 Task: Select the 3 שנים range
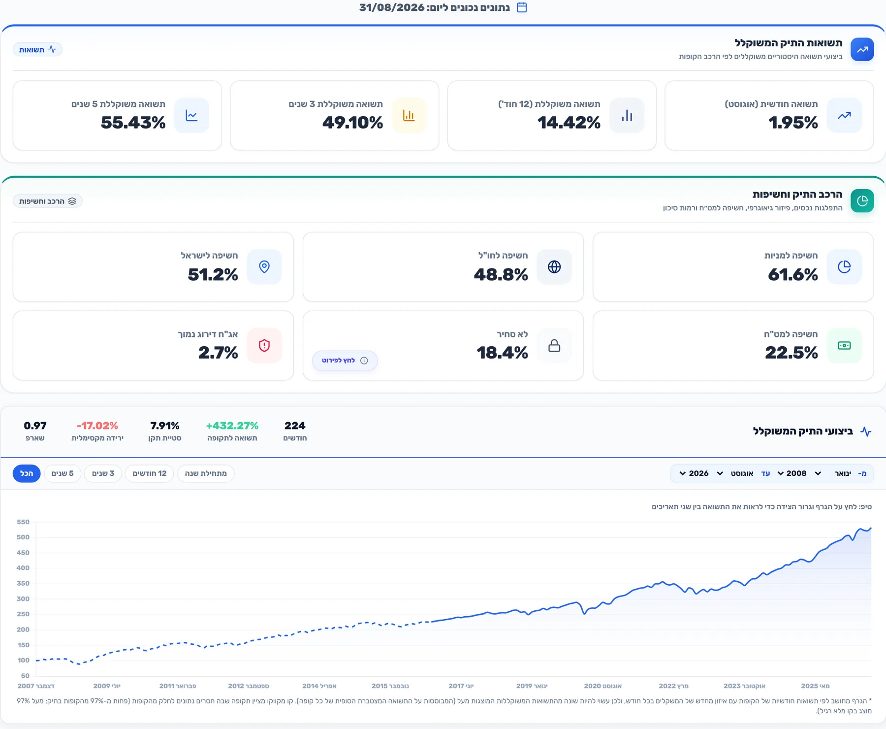coord(103,473)
